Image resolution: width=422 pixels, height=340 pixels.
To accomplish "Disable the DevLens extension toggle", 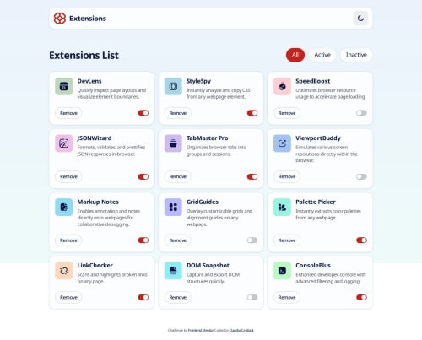I will pyautogui.click(x=143, y=113).
